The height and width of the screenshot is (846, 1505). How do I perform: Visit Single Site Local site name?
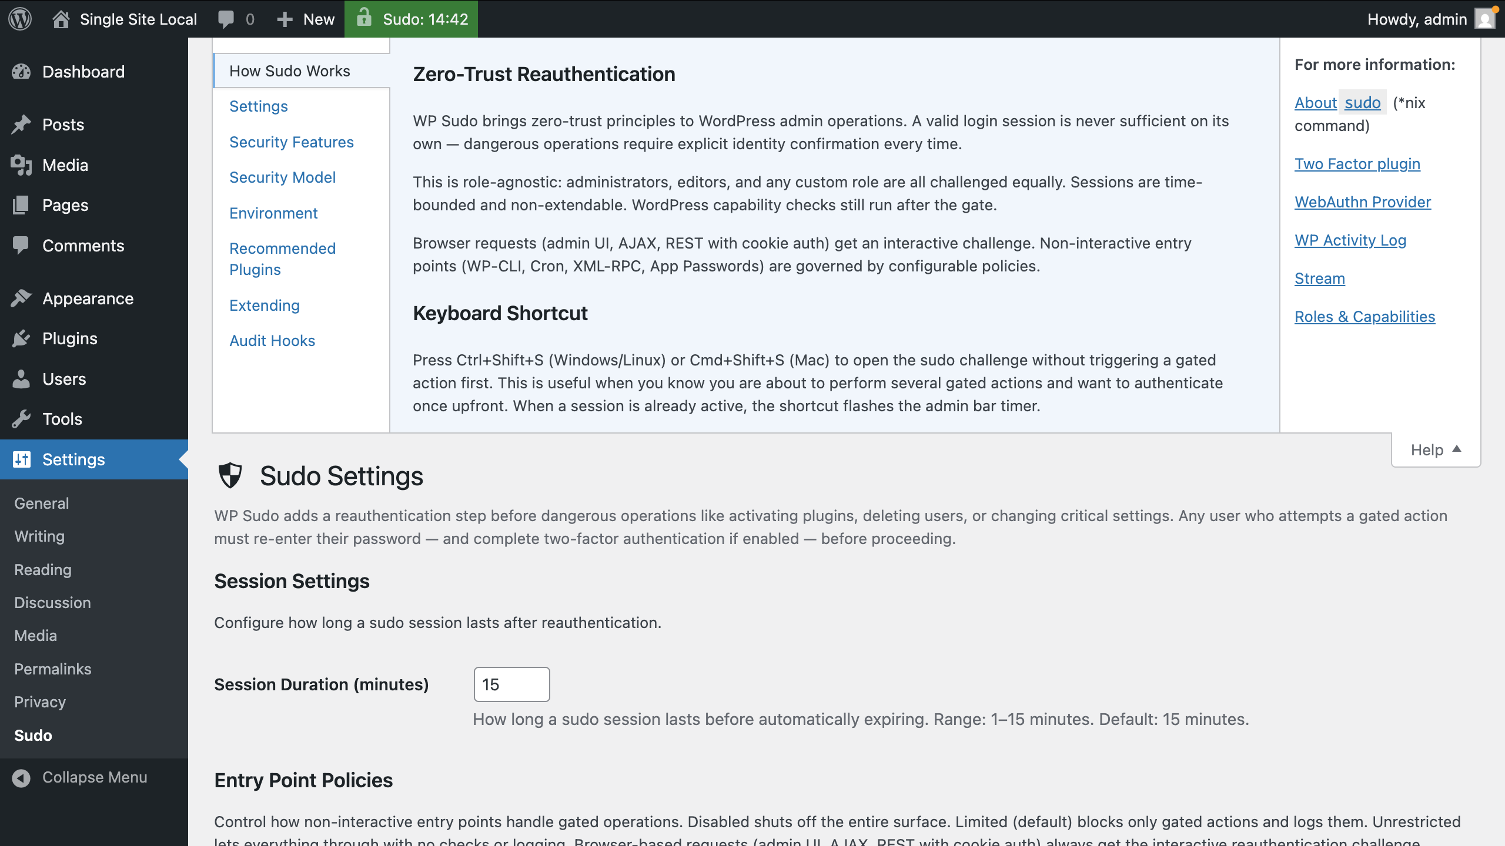point(138,19)
